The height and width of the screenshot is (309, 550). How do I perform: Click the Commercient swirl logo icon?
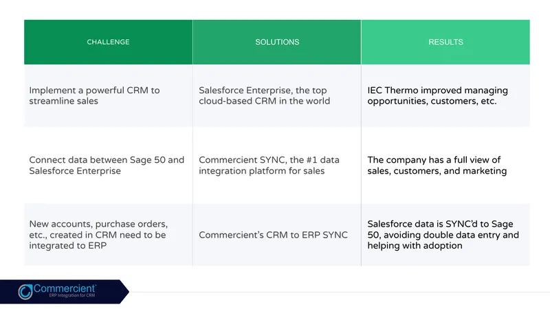25,291
